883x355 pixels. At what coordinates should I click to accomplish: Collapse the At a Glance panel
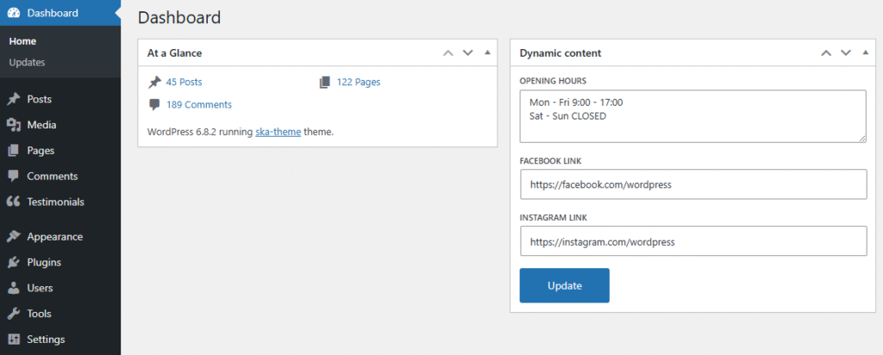(487, 53)
